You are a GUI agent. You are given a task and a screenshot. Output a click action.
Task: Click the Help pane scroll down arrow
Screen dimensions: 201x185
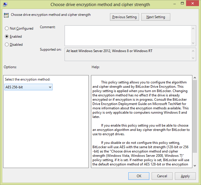coord(195,166)
